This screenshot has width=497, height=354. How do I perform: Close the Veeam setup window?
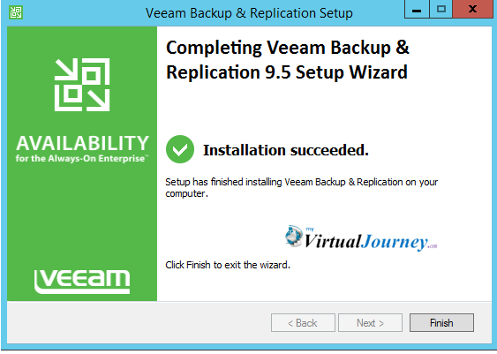point(473,10)
